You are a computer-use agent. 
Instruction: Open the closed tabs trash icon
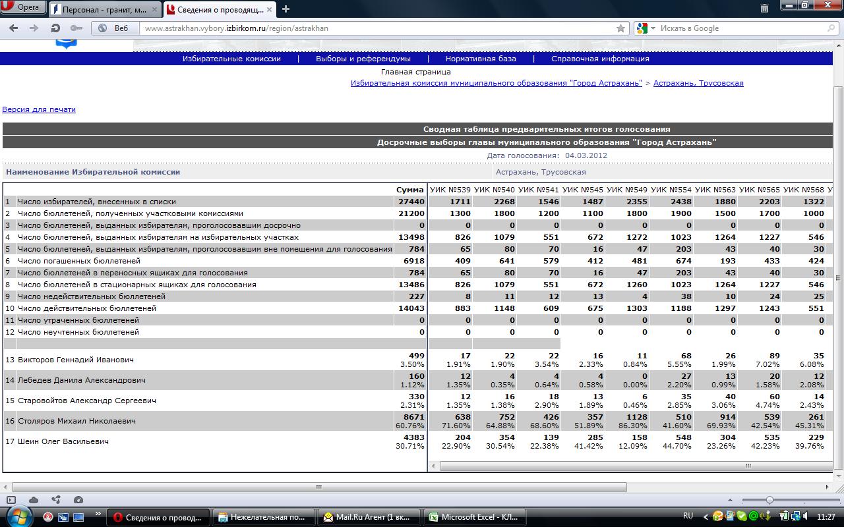[764, 9]
